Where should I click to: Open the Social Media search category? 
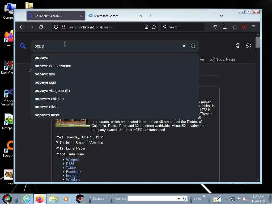tap(222, 59)
